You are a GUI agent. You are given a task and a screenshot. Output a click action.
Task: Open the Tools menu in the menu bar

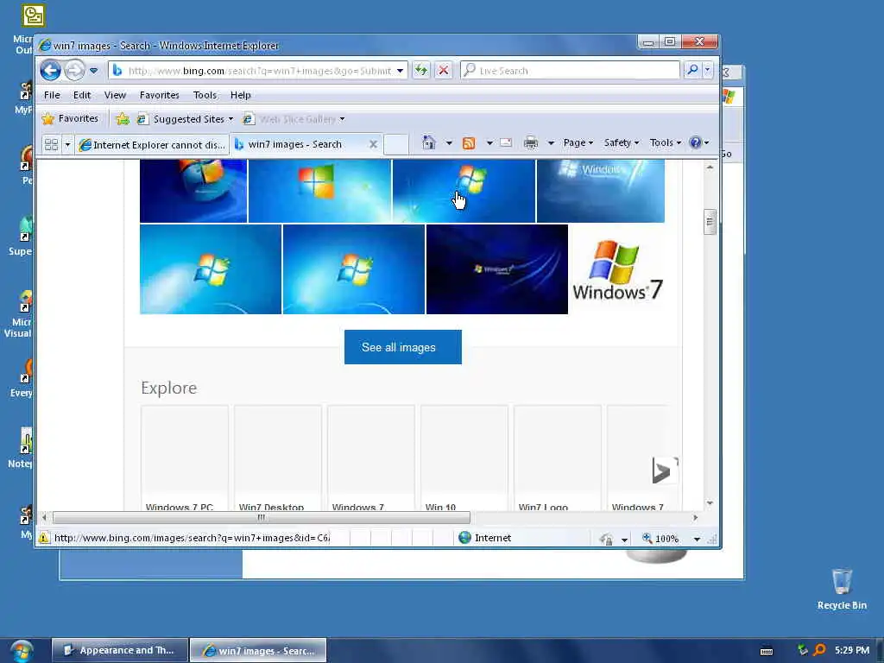pos(205,95)
